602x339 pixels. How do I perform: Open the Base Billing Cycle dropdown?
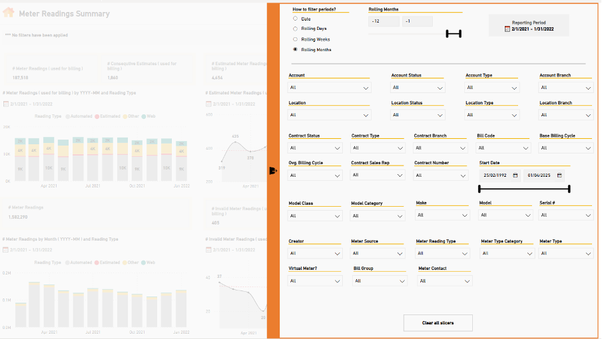point(566,148)
